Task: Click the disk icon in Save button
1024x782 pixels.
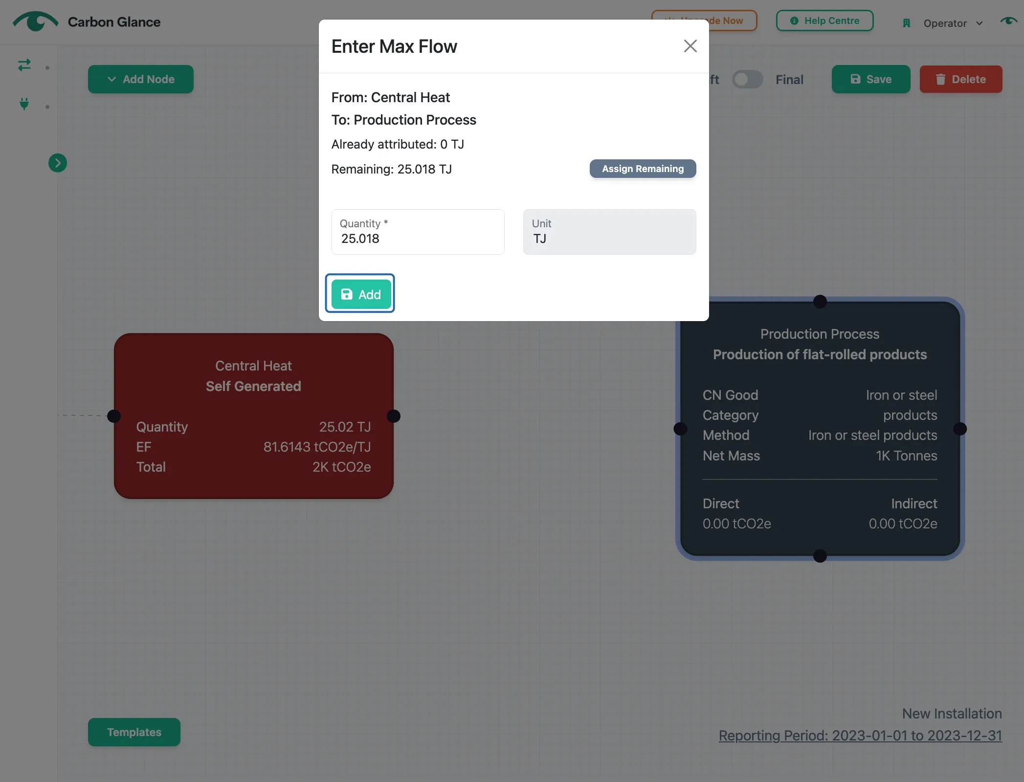Action: point(855,79)
